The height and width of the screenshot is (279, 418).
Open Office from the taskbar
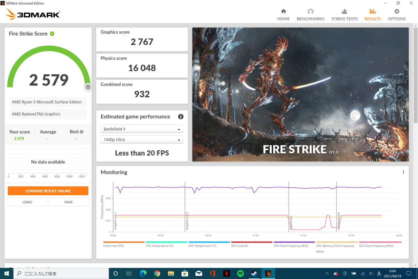(212, 273)
